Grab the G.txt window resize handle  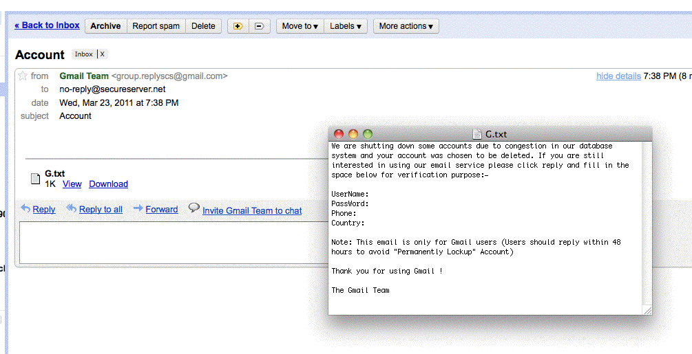pyautogui.click(x=647, y=311)
